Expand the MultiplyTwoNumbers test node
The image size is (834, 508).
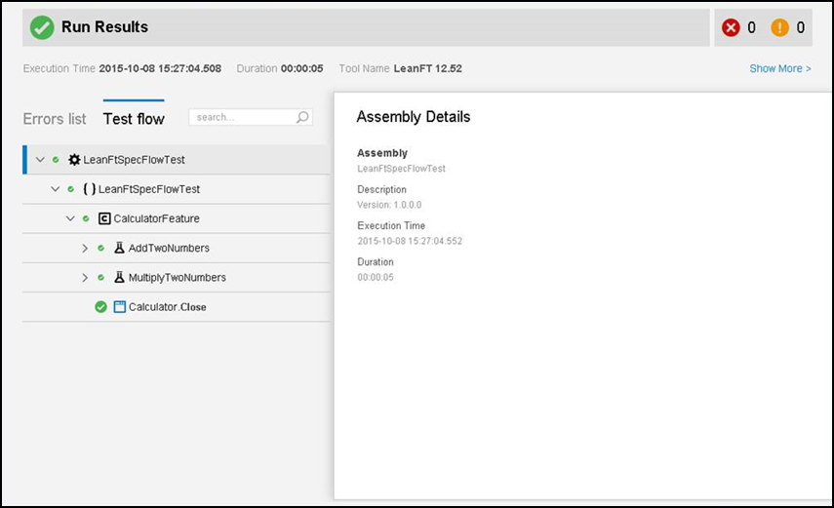tap(86, 277)
